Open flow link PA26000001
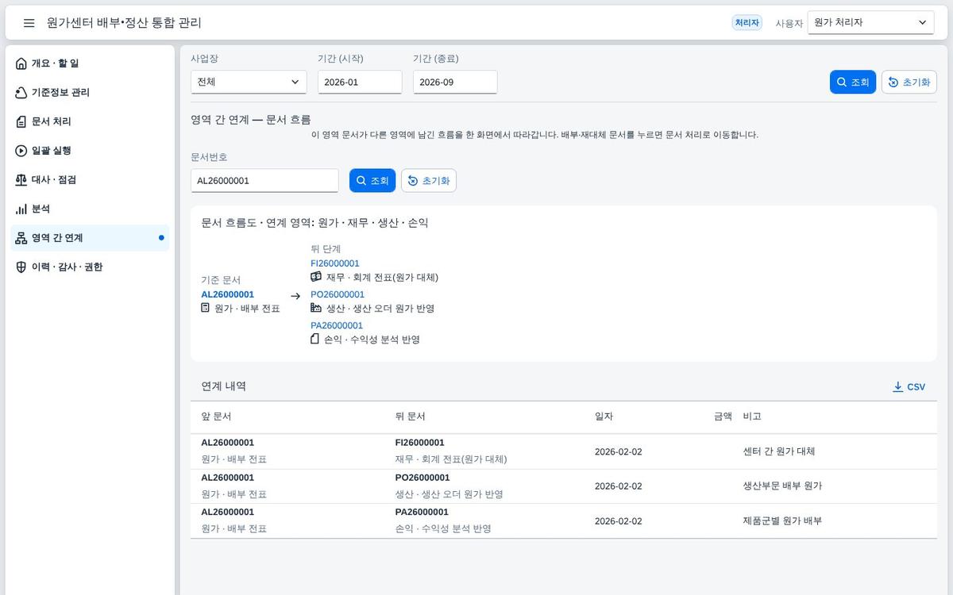 (337, 325)
